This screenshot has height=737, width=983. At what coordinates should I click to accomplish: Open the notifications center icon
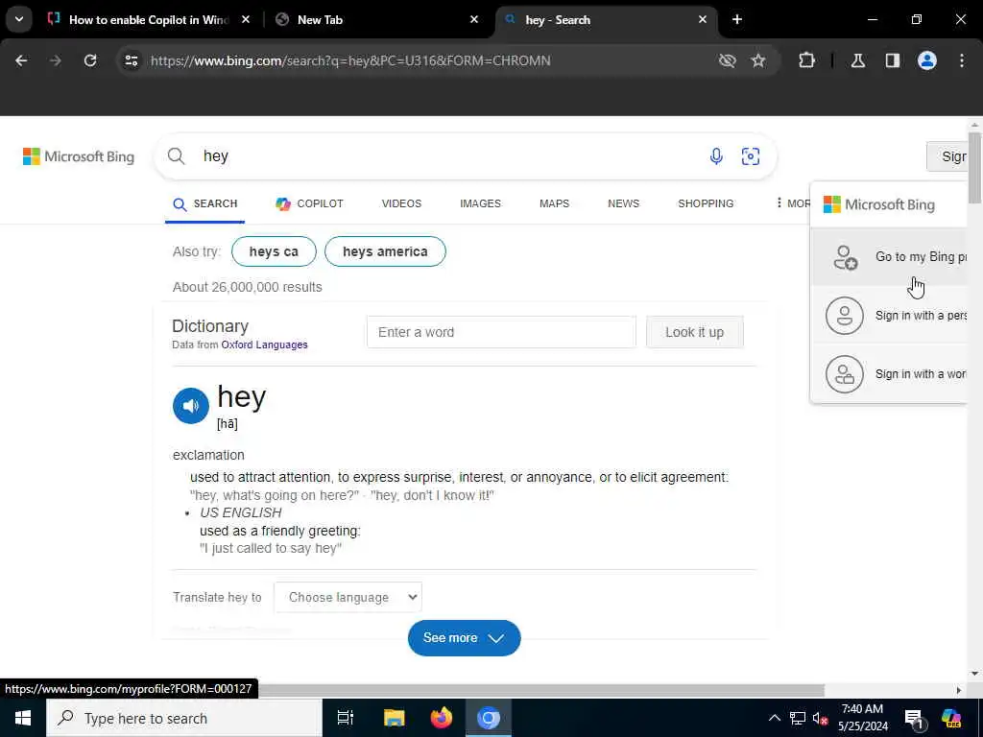pos(914,718)
